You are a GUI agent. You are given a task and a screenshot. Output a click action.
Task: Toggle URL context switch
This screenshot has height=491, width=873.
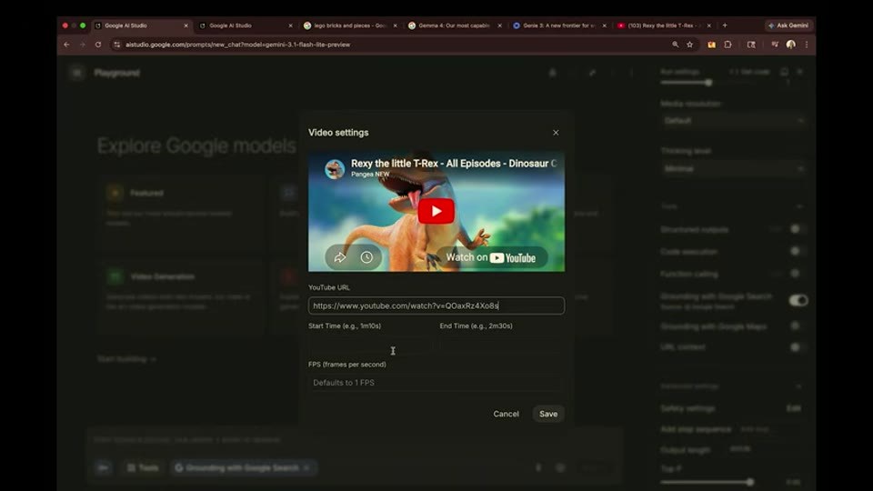[x=797, y=346]
